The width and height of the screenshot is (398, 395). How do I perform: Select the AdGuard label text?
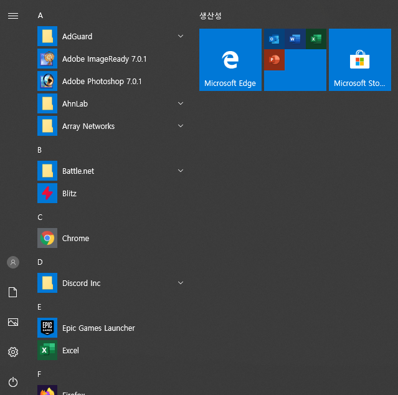click(x=77, y=37)
